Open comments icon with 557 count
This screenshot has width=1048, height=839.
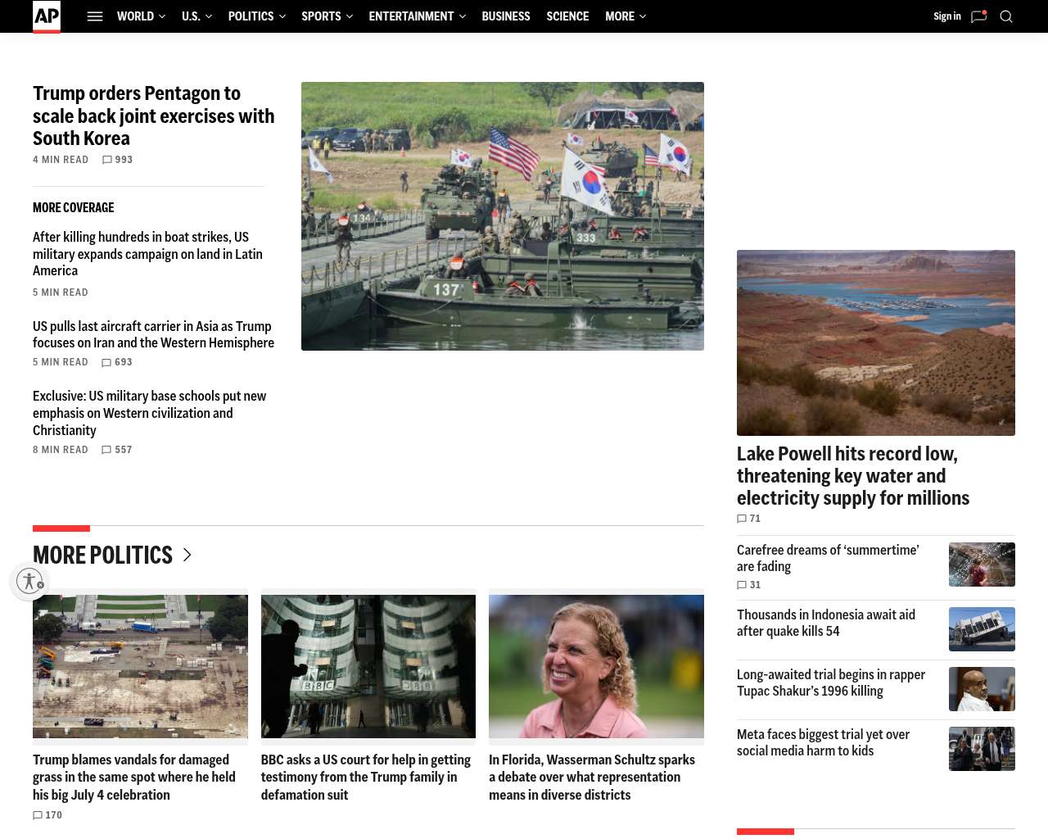pyautogui.click(x=106, y=450)
